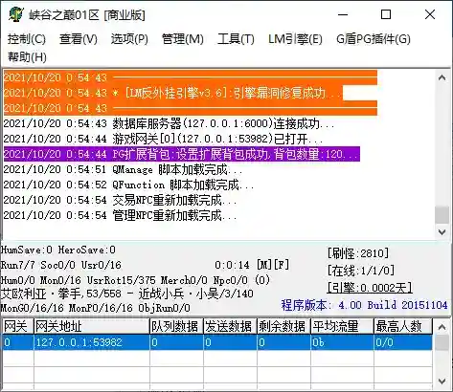Click the HumSave:0 HeroSave:0 status line
This screenshot has height=392, width=453.
click(x=58, y=250)
